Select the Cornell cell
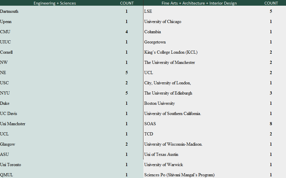286x178 pixels. click(x=6, y=52)
